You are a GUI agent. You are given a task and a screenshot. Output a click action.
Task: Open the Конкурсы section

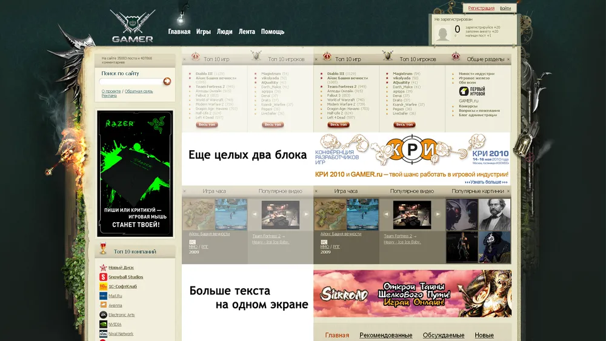click(468, 106)
